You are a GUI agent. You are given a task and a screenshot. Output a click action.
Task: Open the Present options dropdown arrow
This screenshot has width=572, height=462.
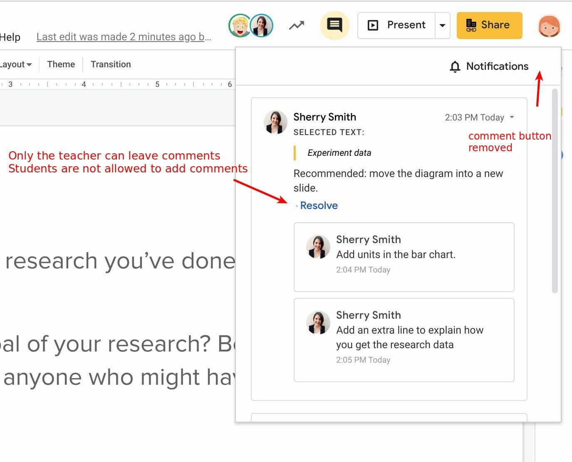pos(442,25)
